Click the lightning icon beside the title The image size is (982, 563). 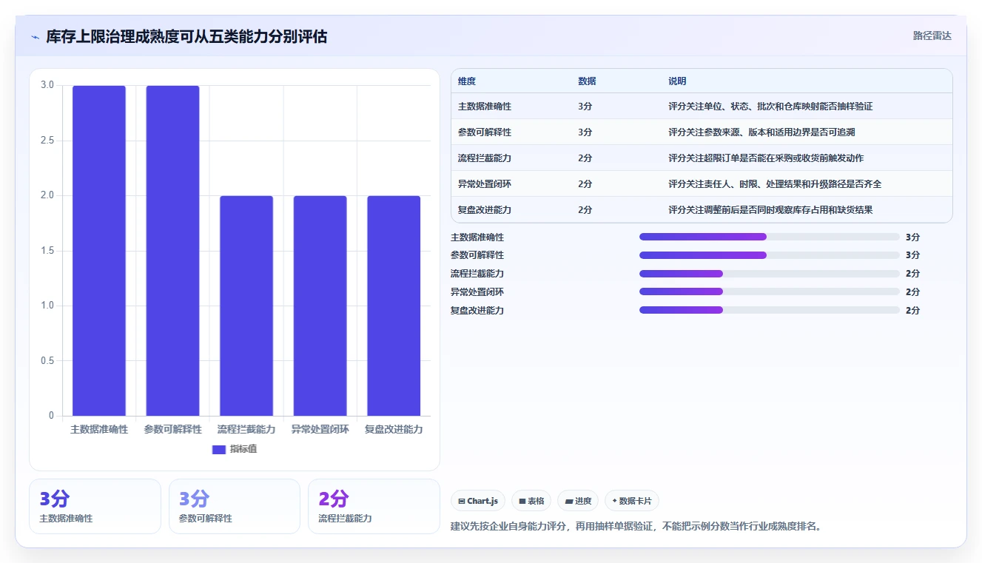pos(35,37)
